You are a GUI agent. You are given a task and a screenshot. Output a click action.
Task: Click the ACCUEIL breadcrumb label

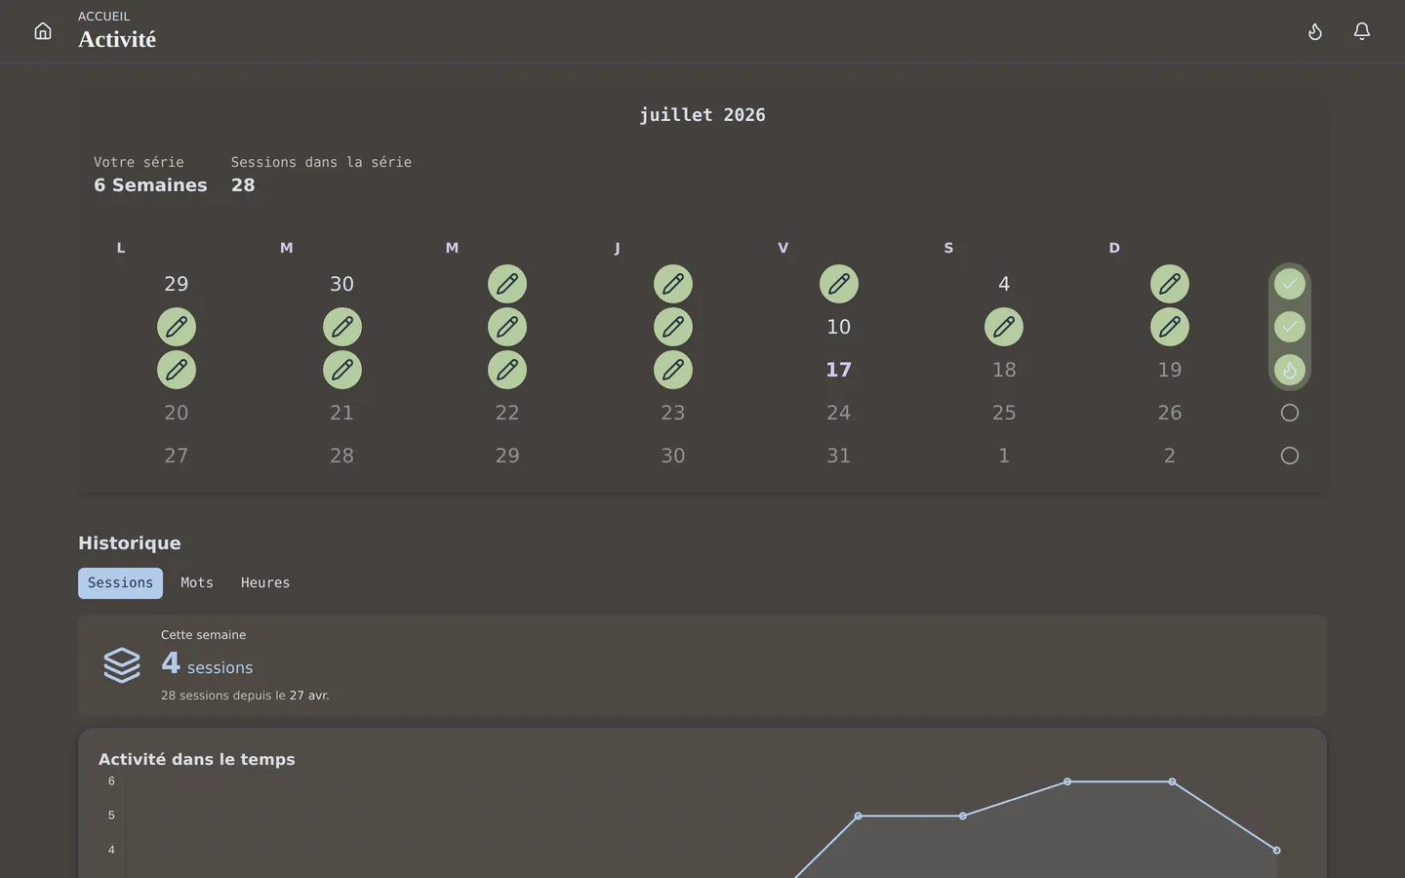[x=103, y=17]
